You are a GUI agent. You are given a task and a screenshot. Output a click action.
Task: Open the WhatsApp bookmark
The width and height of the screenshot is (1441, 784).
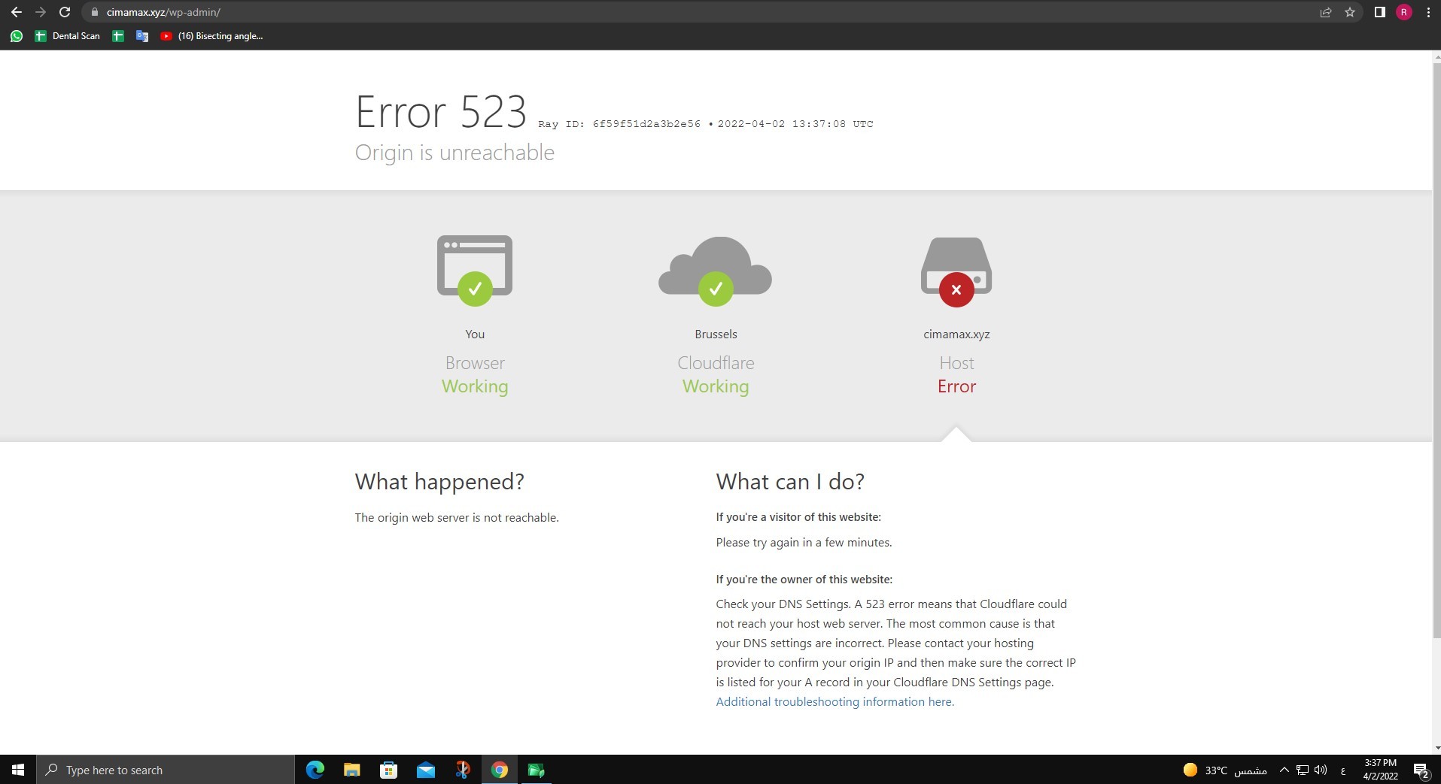tap(17, 36)
